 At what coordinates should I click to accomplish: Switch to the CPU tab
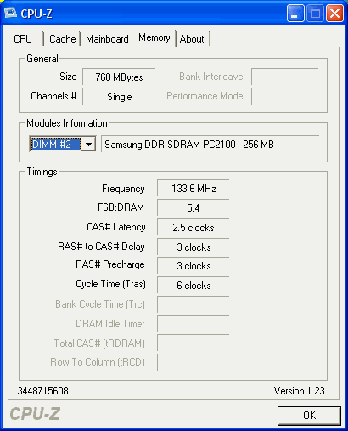point(23,39)
